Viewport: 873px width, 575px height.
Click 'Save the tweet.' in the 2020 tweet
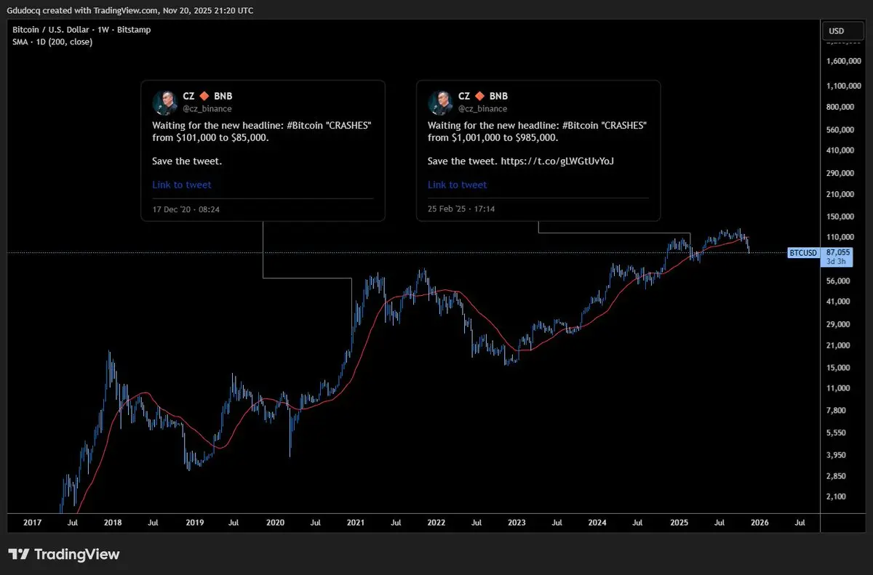187,161
